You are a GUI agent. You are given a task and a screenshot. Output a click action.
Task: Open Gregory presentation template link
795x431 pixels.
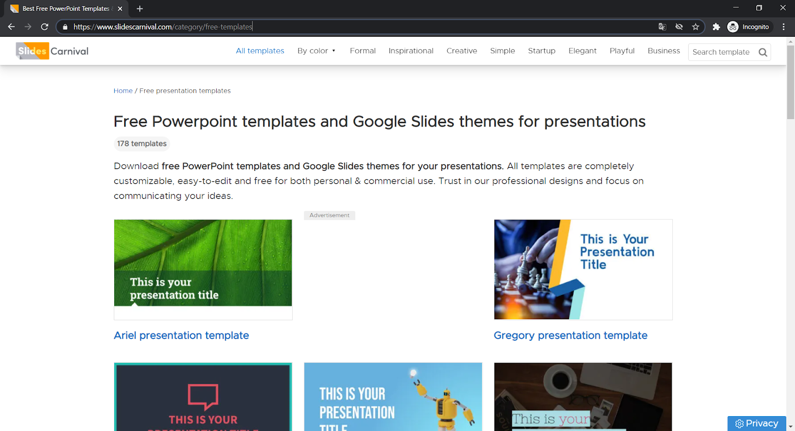pos(570,335)
